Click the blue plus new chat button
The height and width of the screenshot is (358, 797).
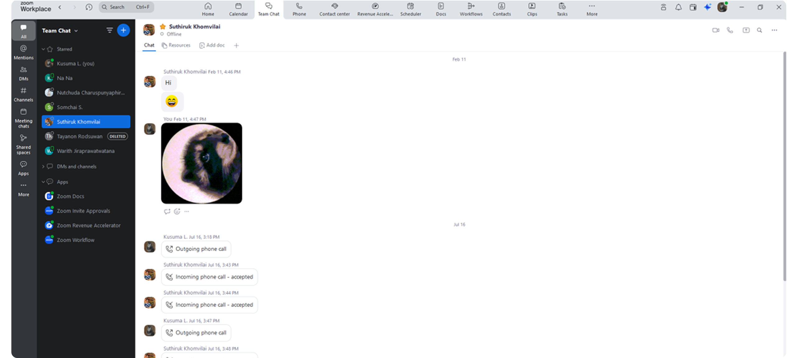(123, 30)
